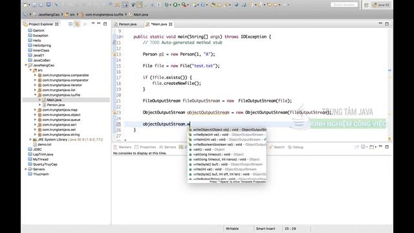
Task: Collapse the com.trungtamjava.luufile package
Action: [35, 95]
